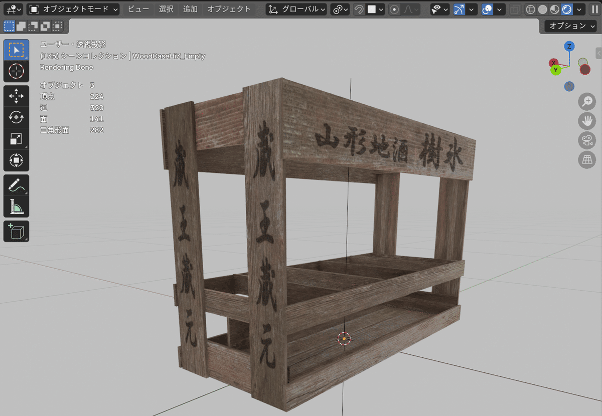Expand the sidebar arrow at right edge
Screen dimensions: 602x416
coord(598,53)
